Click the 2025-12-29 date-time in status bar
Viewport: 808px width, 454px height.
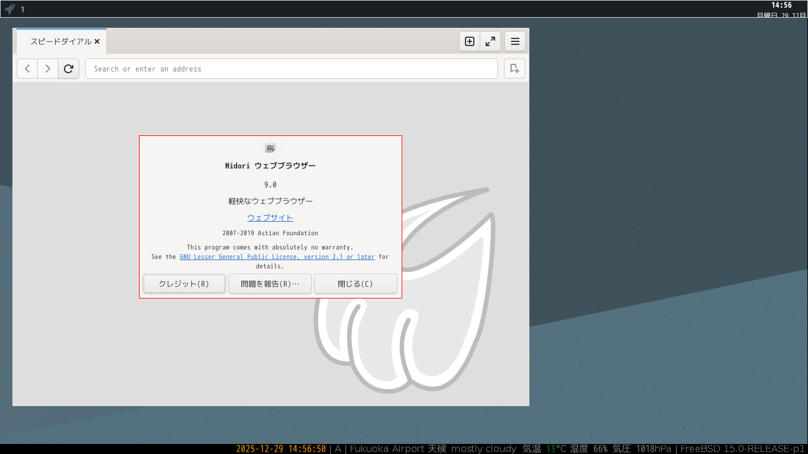[x=281, y=449]
